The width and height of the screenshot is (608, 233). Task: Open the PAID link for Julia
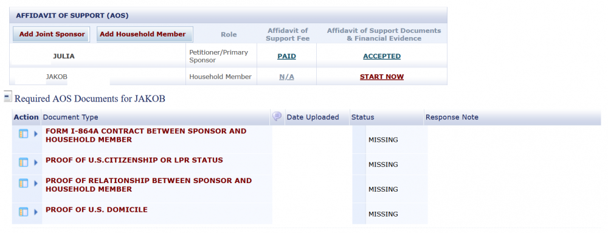click(x=286, y=56)
